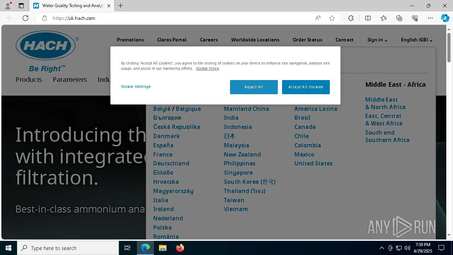
Task: Show hidden system tray icons
Action: 382,248
